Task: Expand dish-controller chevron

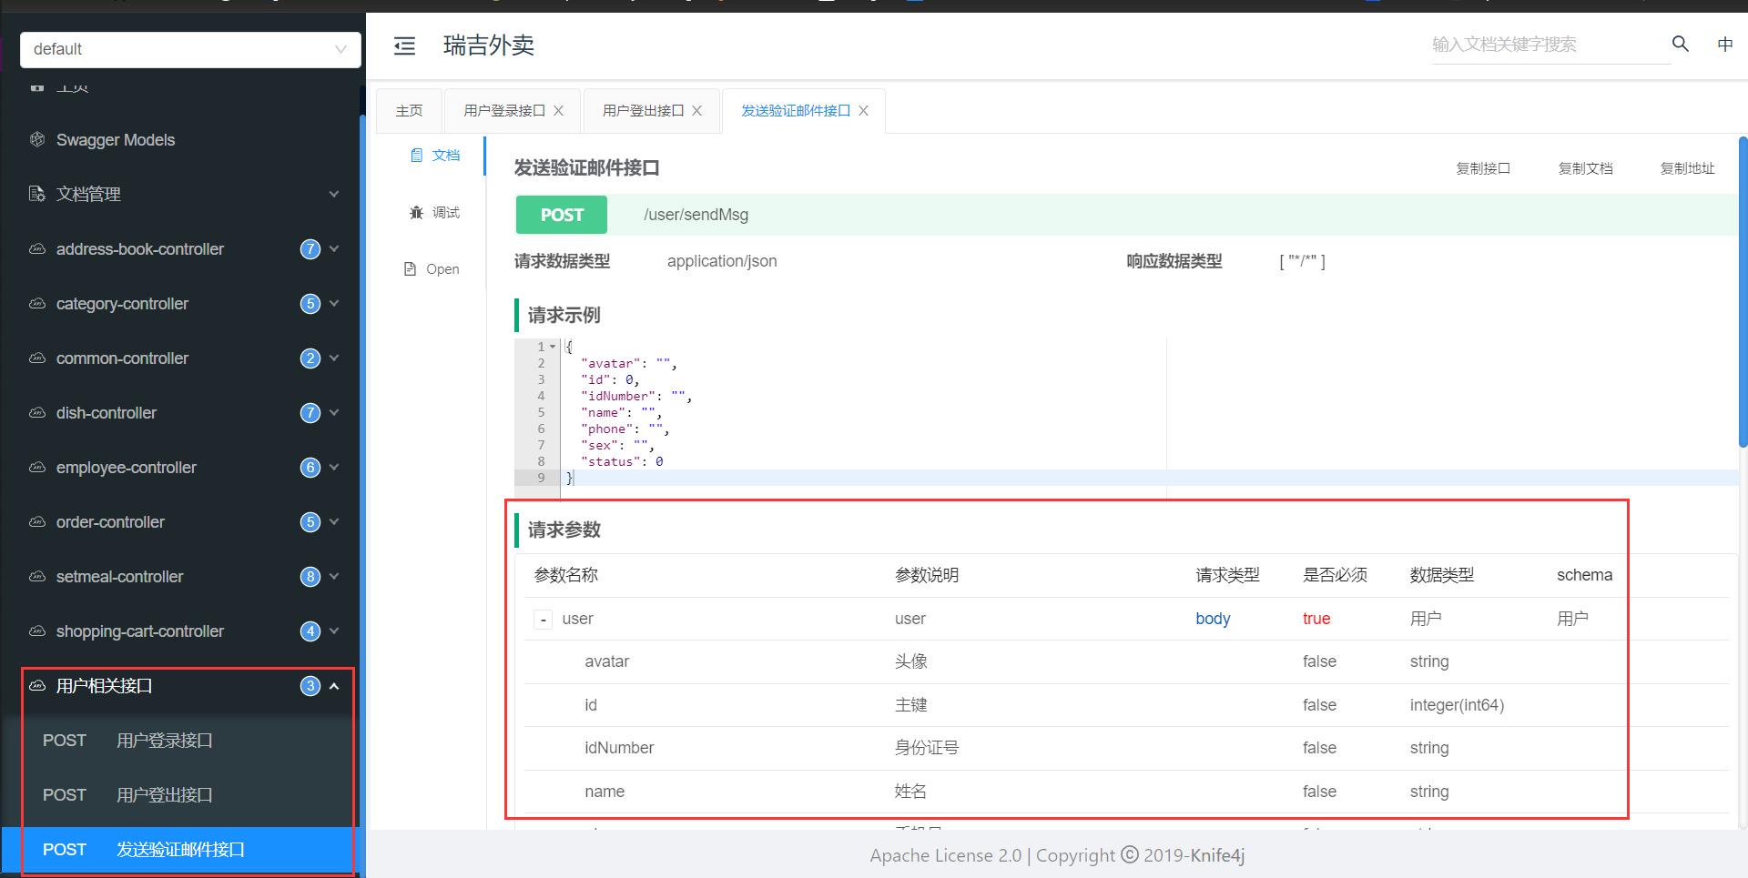Action: [x=334, y=412]
